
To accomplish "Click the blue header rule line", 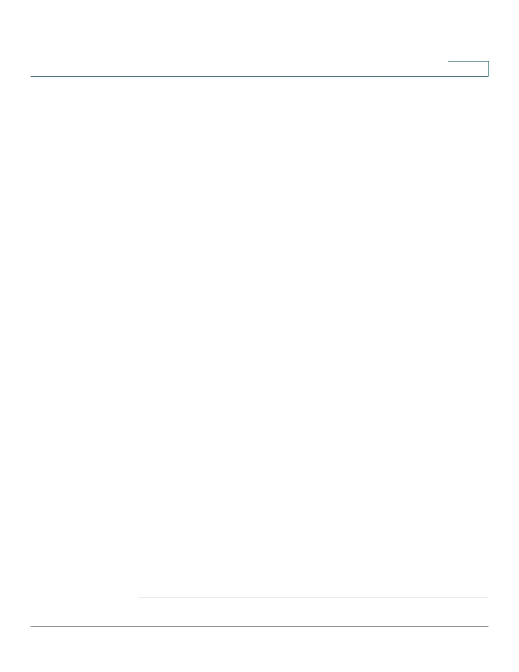I will tap(259, 76).
